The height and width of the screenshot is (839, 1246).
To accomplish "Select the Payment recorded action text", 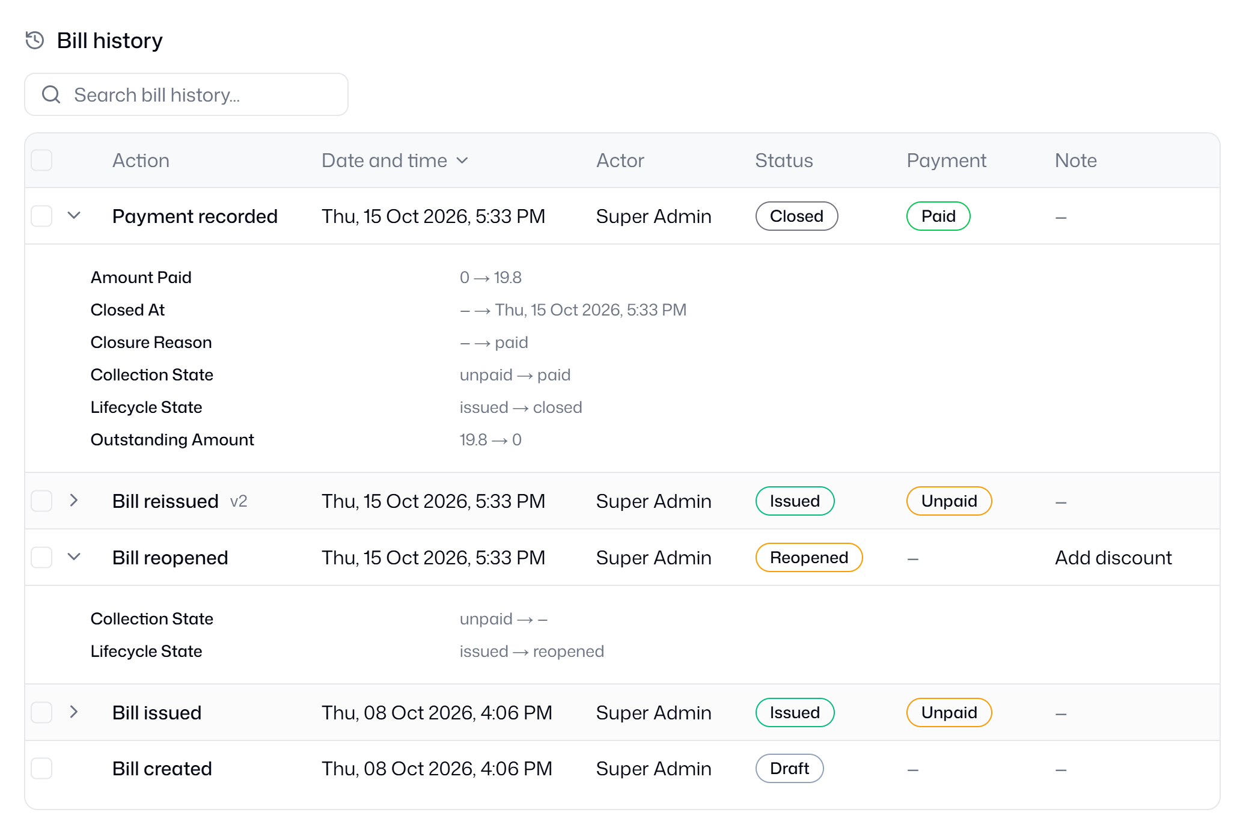I will click(x=195, y=216).
